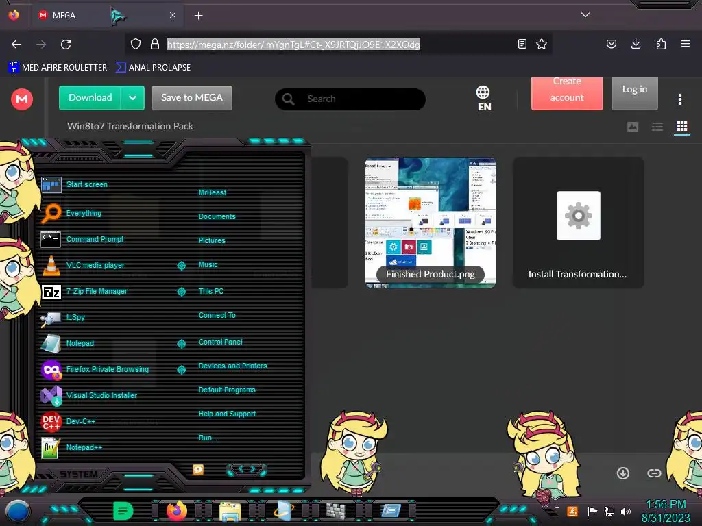Select the MEGA browser tab
This screenshot has height=526, width=702.
click(x=106, y=16)
